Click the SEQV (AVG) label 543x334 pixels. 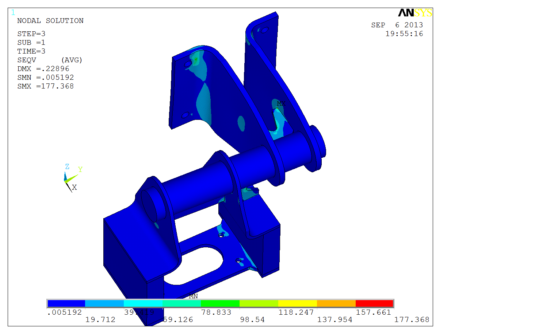click(x=50, y=60)
